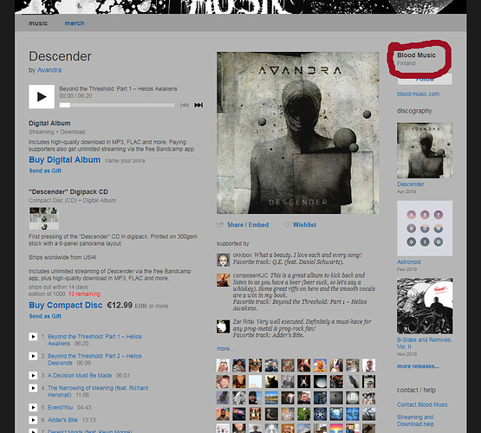The width and height of the screenshot is (481, 433).
Task: Open track title Even//You
Action: (x=60, y=407)
